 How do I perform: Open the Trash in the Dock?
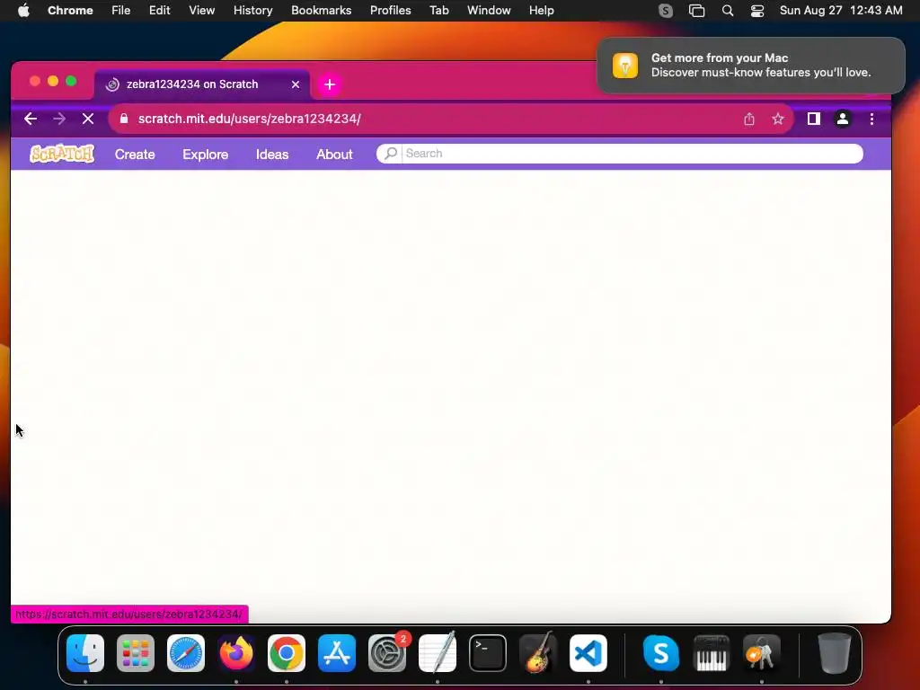click(x=835, y=653)
